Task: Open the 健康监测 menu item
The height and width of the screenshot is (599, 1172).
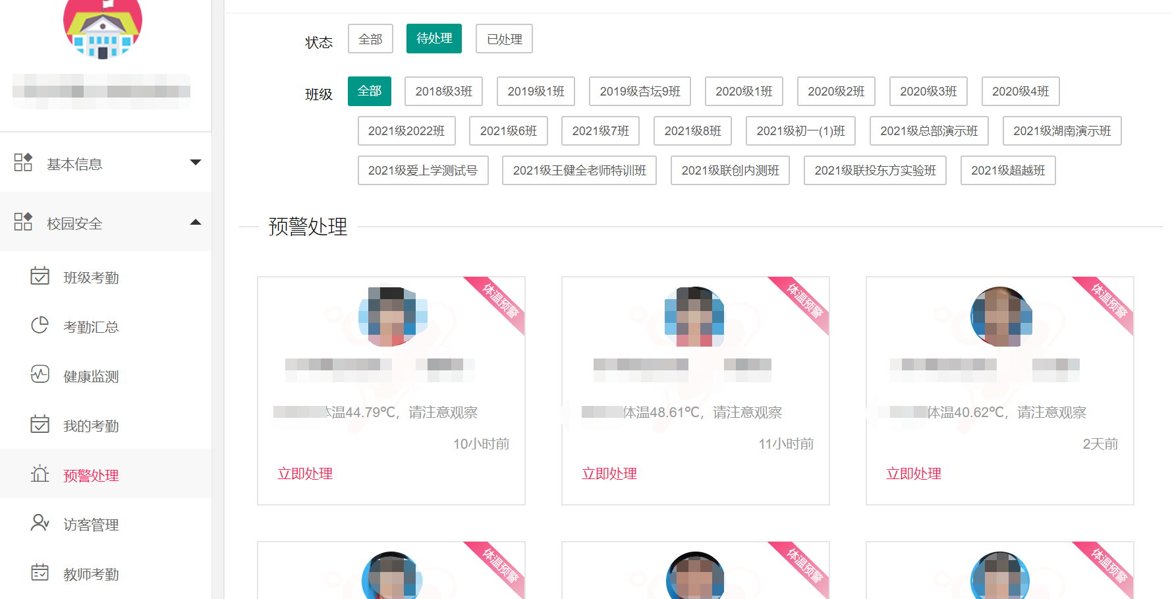Action: [x=91, y=376]
